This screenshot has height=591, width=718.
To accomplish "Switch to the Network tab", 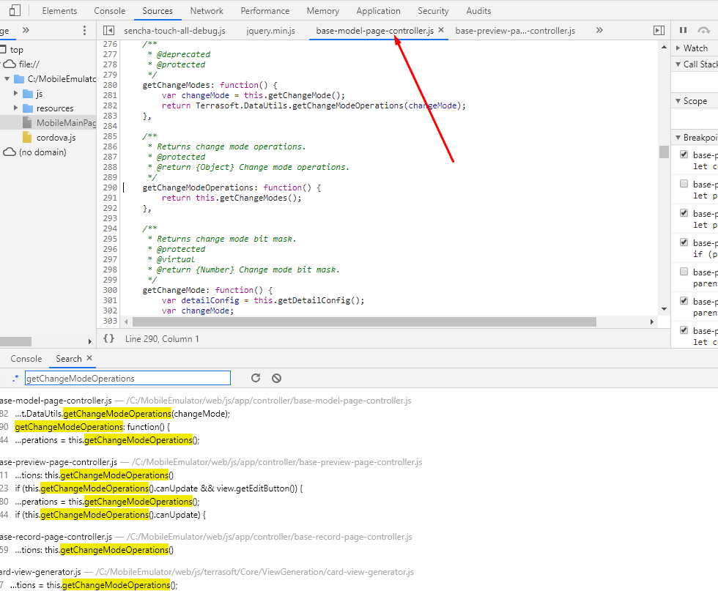I will coord(207,10).
